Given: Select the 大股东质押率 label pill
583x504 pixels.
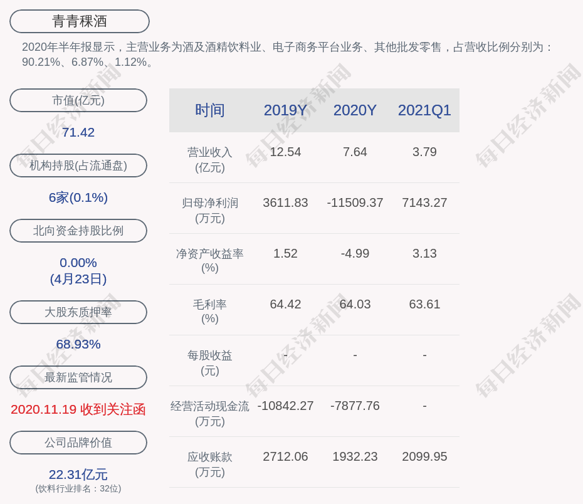Looking at the screenshot, I should click(x=78, y=312).
